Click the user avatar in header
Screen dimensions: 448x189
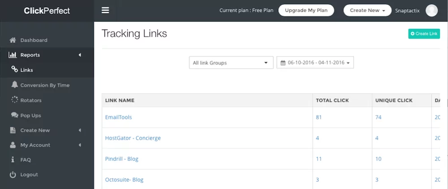431,11
